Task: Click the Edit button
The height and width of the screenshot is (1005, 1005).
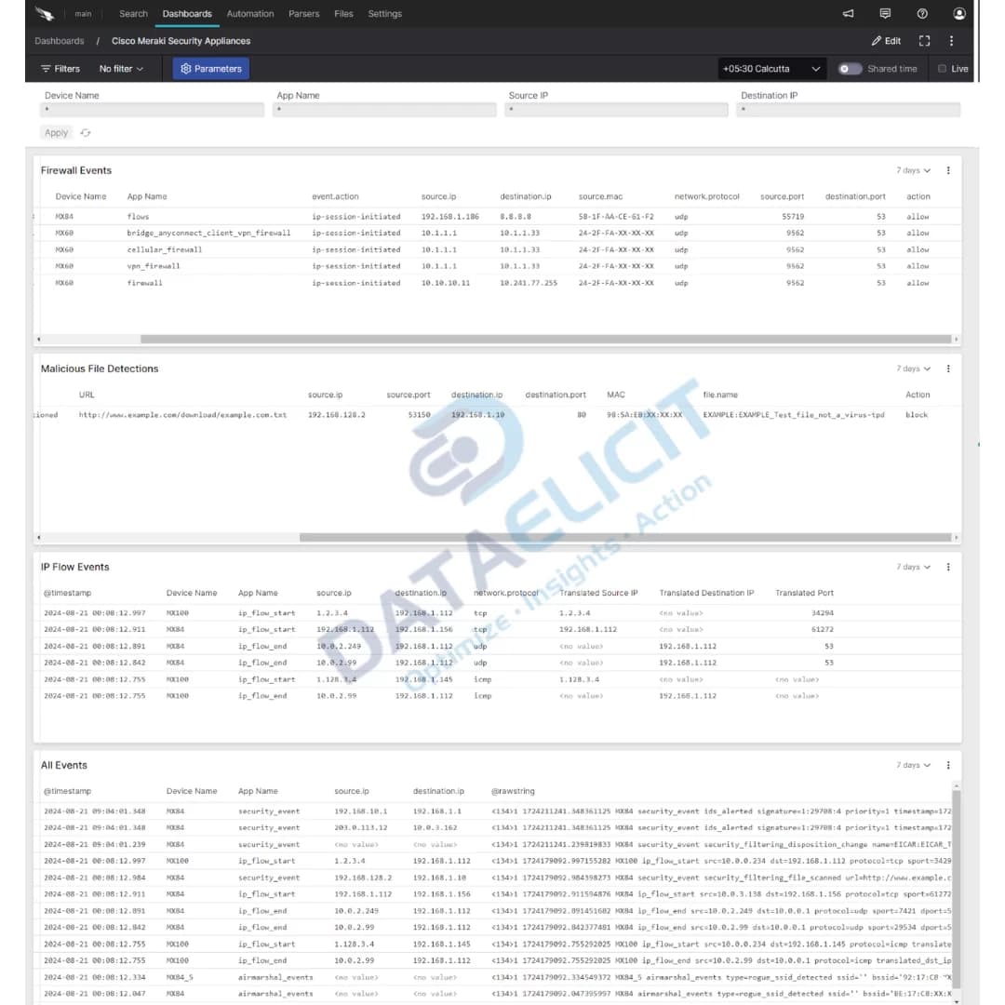Action: click(885, 41)
